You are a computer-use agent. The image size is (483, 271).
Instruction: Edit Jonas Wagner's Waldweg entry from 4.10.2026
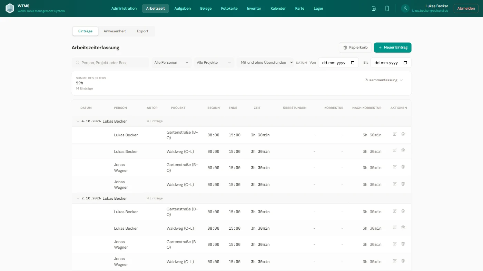395,184
